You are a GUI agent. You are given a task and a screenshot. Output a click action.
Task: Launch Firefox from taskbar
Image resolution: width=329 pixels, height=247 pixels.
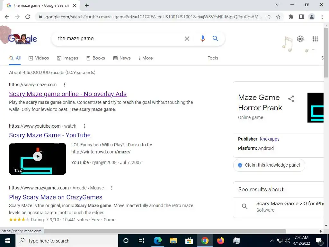point(220,241)
